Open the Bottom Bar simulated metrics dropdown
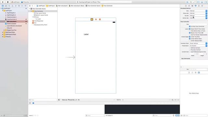Screen dimensions: 208x117 click(198, 18)
